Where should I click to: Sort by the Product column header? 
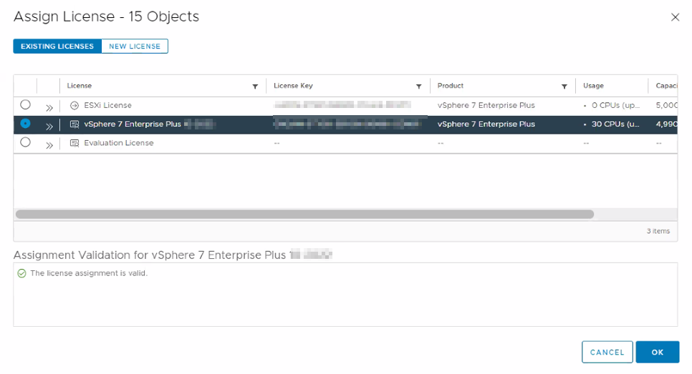[x=450, y=86]
